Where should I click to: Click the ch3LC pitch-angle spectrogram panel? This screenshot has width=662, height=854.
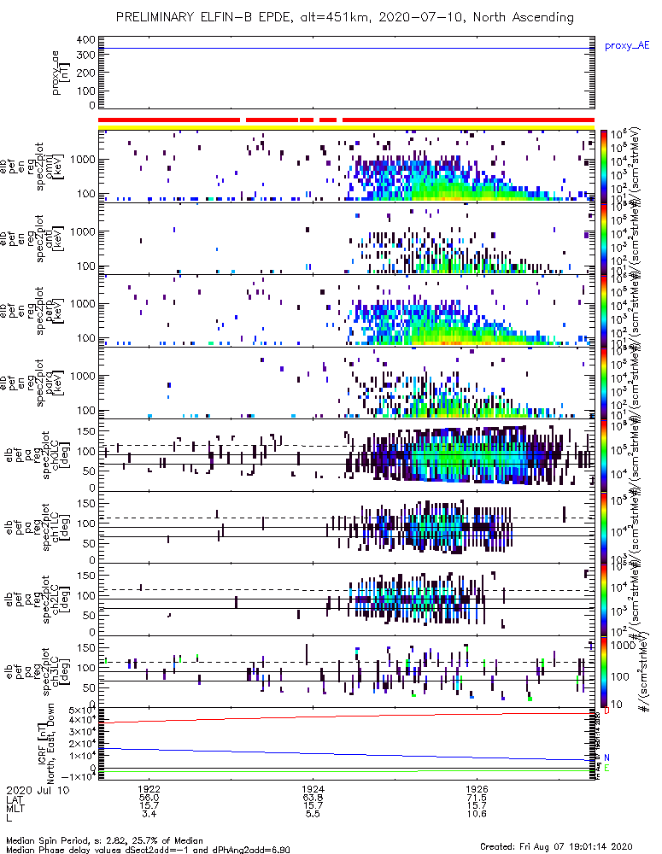[347, 671]
